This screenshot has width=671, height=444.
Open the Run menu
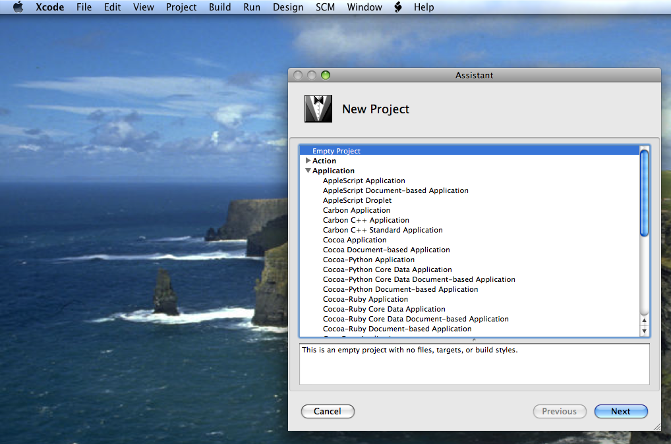pos(252,7)
